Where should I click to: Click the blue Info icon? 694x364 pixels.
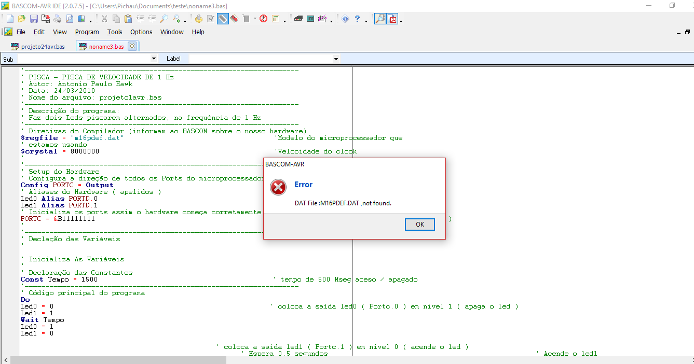click(345, 19)
